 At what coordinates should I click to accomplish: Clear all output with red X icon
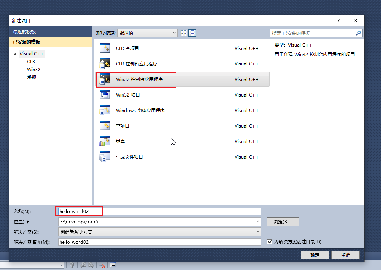[x=102, y=265]
